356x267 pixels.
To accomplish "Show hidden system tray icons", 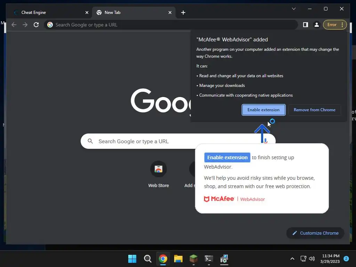I will (x=292, y=259).
